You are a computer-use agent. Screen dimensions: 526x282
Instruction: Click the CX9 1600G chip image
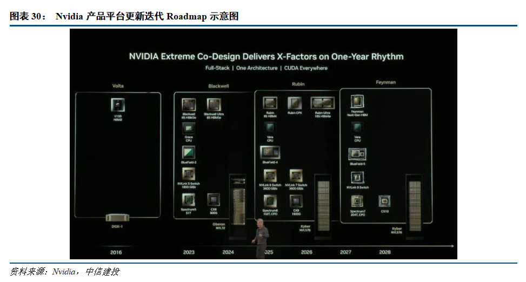(296, 201)
